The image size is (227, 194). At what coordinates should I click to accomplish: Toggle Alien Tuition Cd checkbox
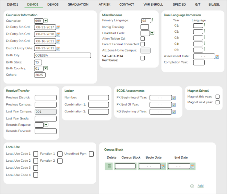(x=143, y=39)
